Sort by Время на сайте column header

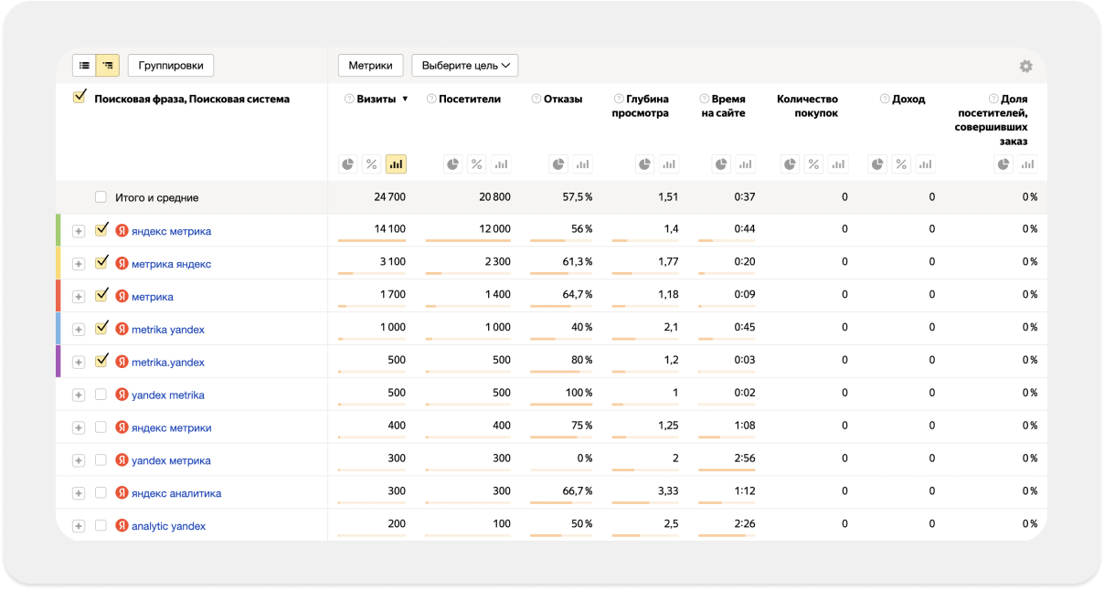[723, 106]
